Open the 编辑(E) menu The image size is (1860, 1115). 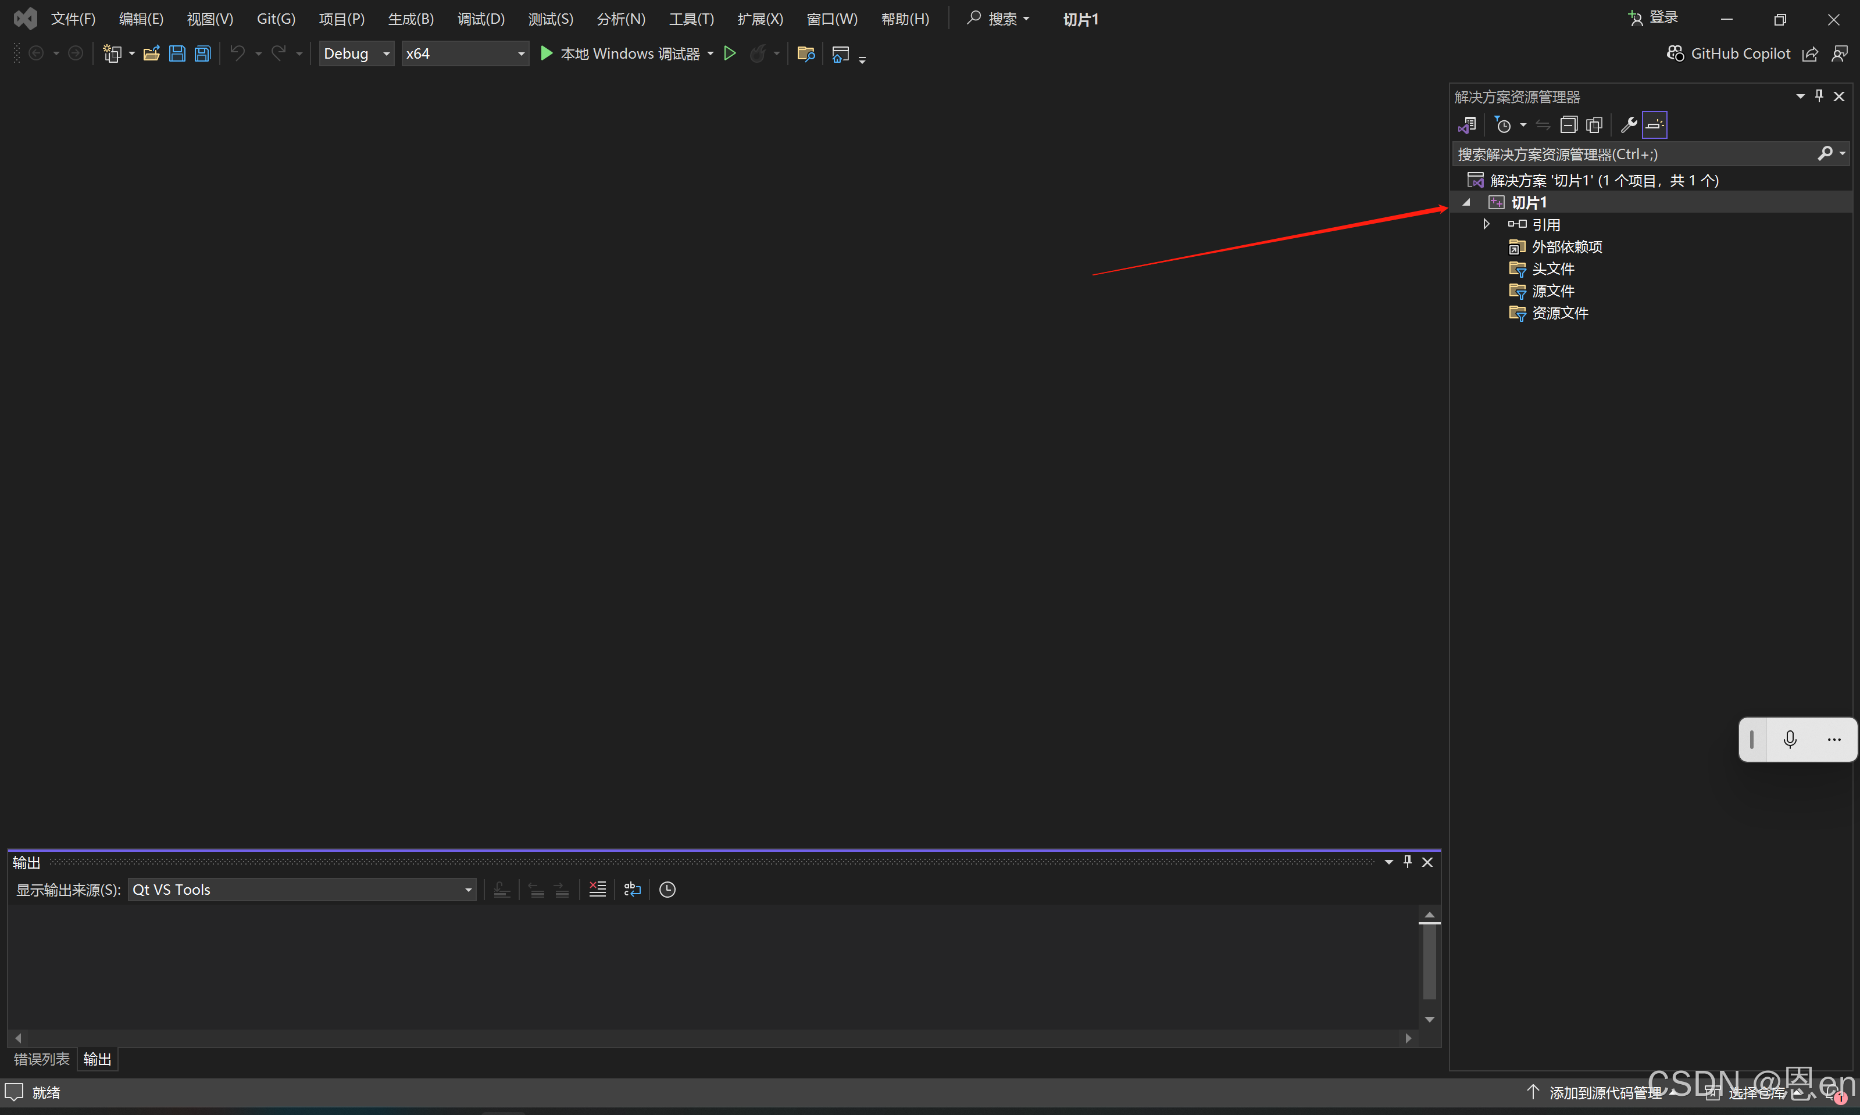point(141,19)
